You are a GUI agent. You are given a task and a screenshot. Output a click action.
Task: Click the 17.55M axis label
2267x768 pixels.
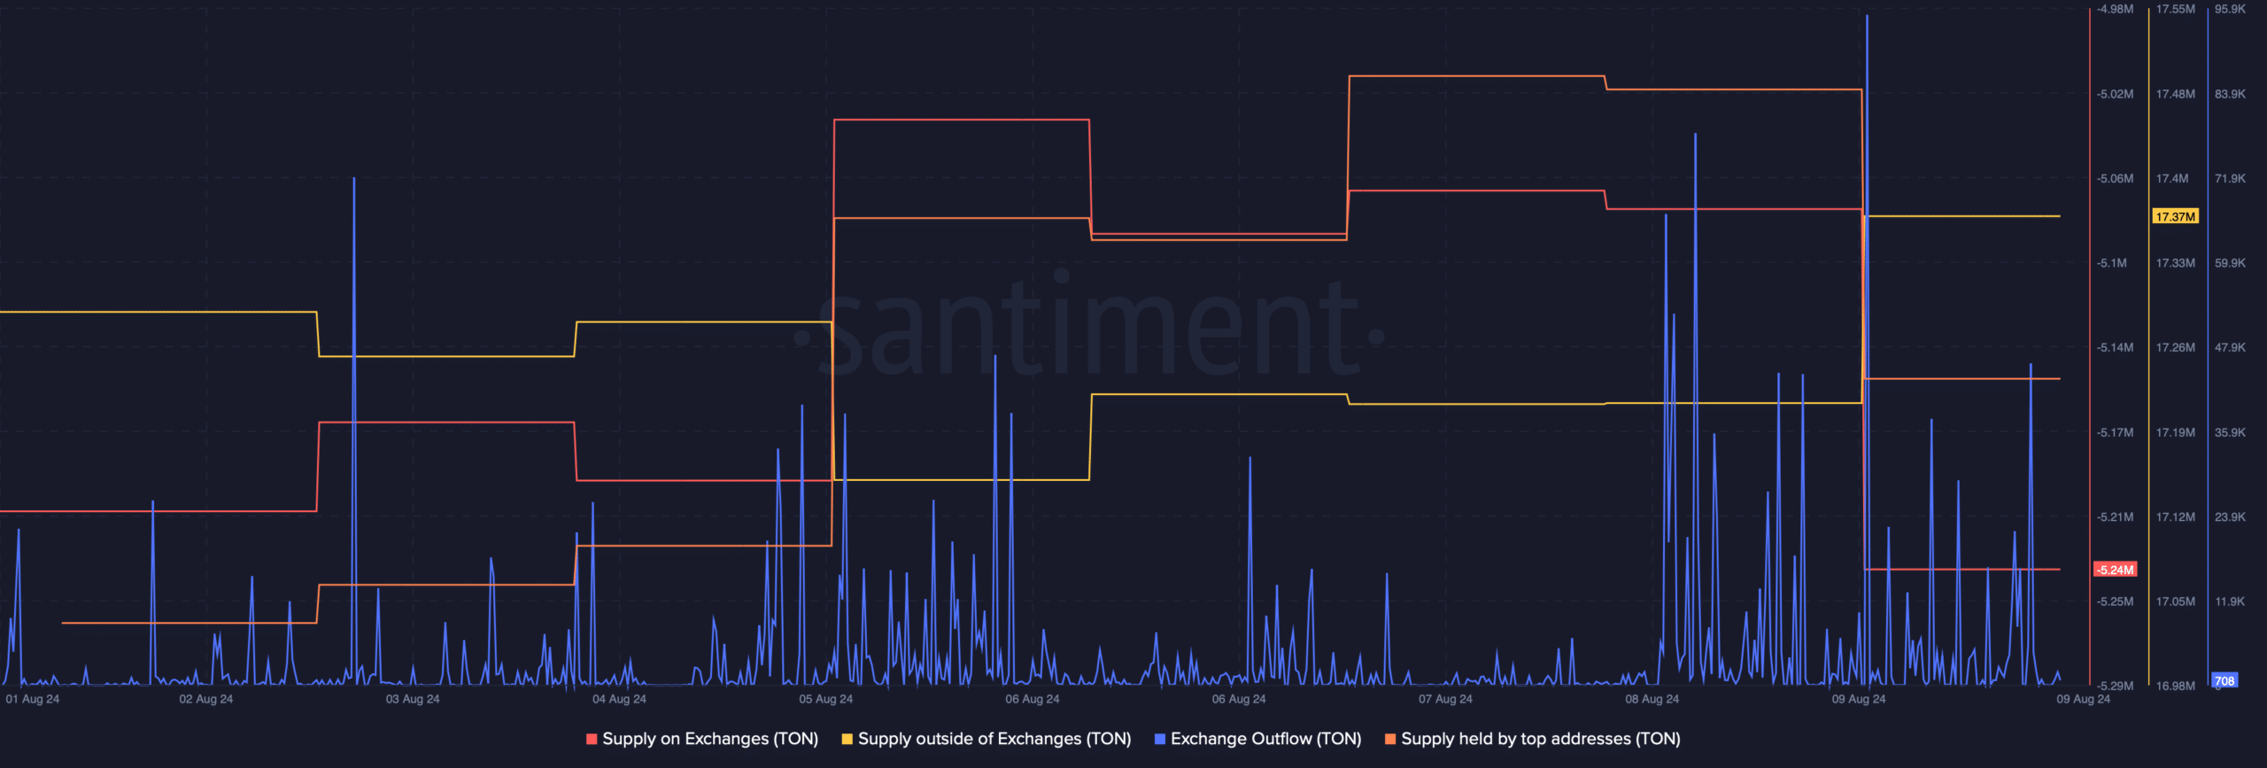[x=2176, y=9]
